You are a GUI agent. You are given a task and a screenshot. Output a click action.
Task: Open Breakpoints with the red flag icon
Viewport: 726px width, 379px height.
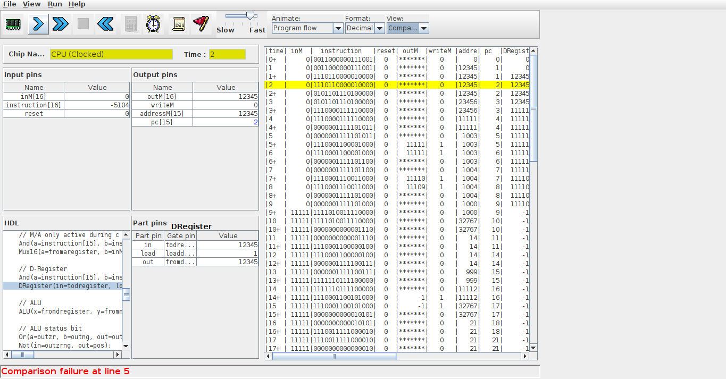pyautogui.click(x=201, y=24)
